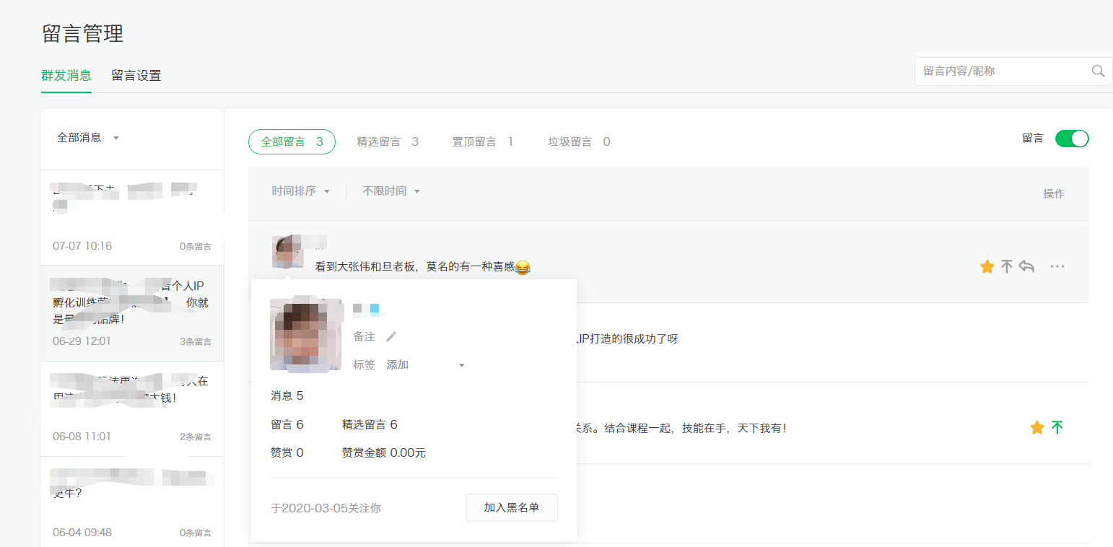The height and width of the screenshot is (547, 1113).
Task: Click the 于2020-03-05关注你 follow date
Action: 326,508
